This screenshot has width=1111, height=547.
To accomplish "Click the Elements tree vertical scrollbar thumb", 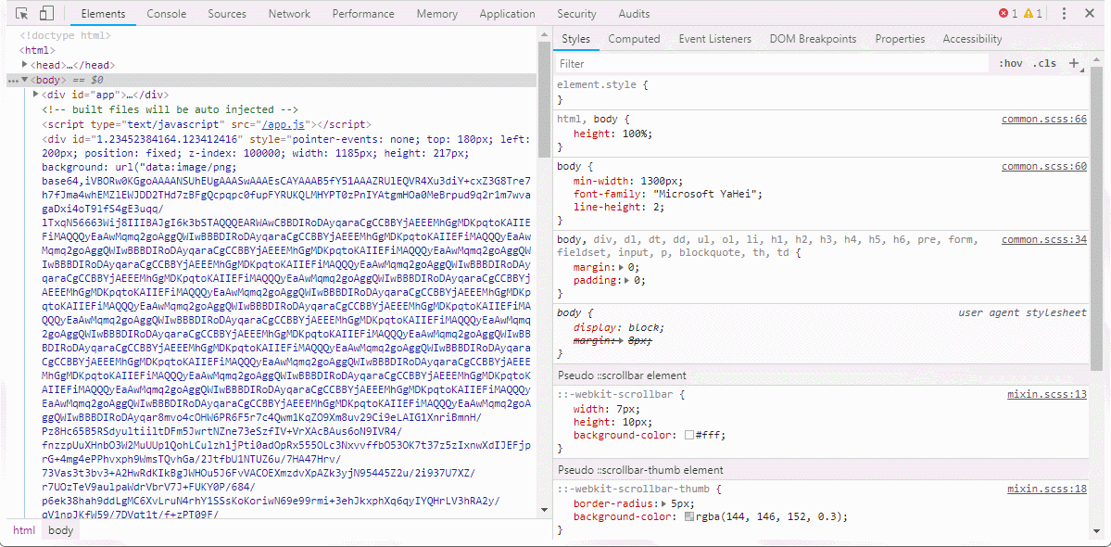I will pos(544,99).
